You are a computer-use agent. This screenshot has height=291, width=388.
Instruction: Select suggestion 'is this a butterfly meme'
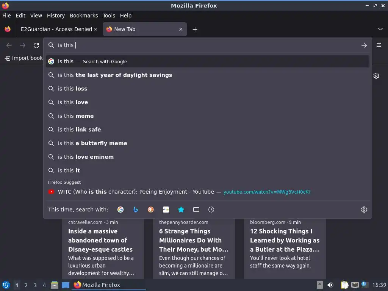(x=208, y=143)
